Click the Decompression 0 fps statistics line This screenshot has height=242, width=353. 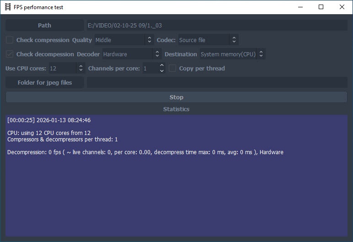[x=145, y=152]
